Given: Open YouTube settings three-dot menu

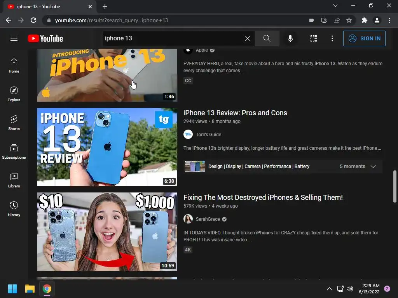Looking at the screenshot, I should click(x=332, y=38).
